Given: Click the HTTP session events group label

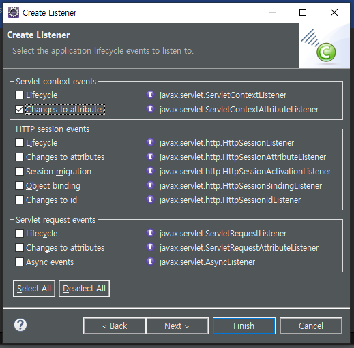Looking at the screenshot, I should click(53, 129).
